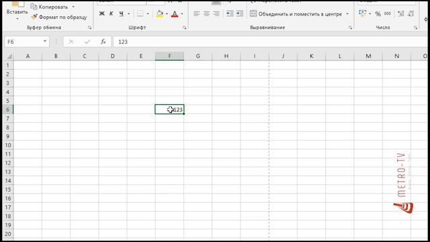The image size is (430, 242).
Task: Apply percent style format
Action: pyautogui.click(x=378, y=13)
